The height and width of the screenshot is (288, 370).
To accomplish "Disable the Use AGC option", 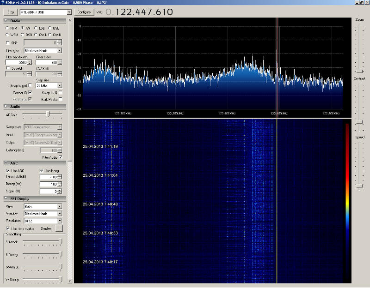I will pos(8,170).
